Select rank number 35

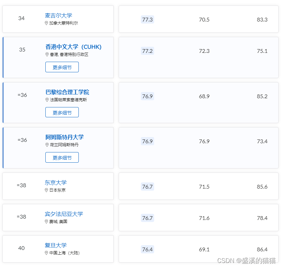point(22,50)
